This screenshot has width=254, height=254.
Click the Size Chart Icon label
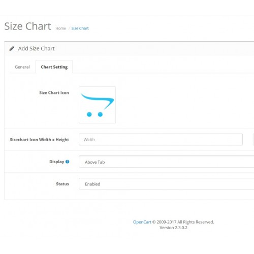[54, 92]
